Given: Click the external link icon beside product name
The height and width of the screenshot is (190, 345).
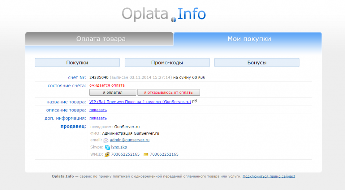Looking at the screenshot, I should pyautogui.click(x=194, y=101).
